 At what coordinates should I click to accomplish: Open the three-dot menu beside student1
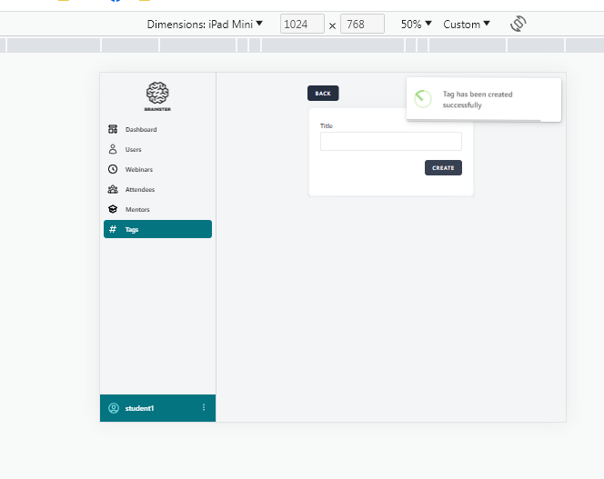203,407
